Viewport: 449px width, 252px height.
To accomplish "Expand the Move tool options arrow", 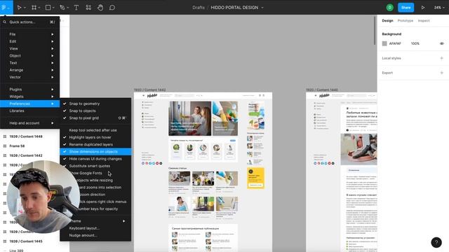I will (x=25, y=8).
